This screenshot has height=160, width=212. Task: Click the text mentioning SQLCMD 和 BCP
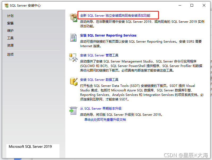coord(141,66)
